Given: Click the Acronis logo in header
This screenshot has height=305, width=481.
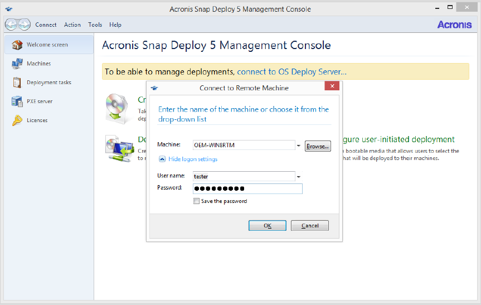Looking at the screenshot, I should (x=454, y=25).
